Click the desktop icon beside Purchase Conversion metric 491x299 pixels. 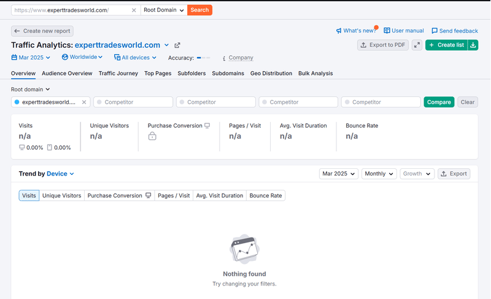[x=207, y=125]
